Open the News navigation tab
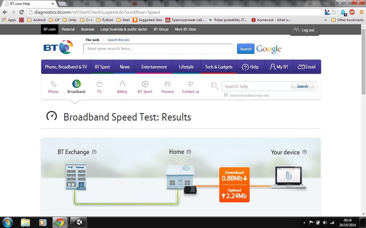The height and width of the screenshot is (228, 366). 125,67
